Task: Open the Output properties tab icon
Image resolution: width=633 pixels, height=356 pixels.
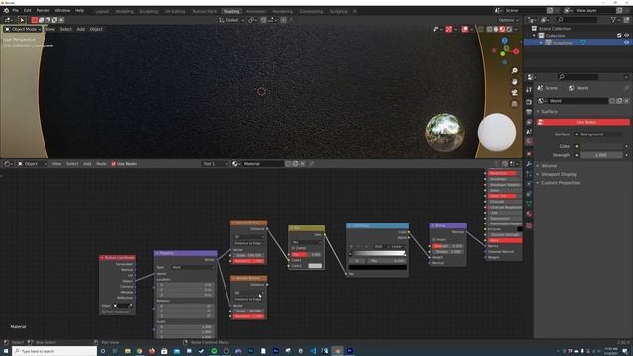Action: (529, 112)
